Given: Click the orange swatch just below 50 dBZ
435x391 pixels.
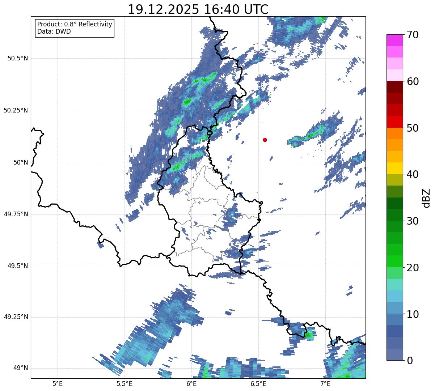Looking at the screenshot, I should (395, 133).
